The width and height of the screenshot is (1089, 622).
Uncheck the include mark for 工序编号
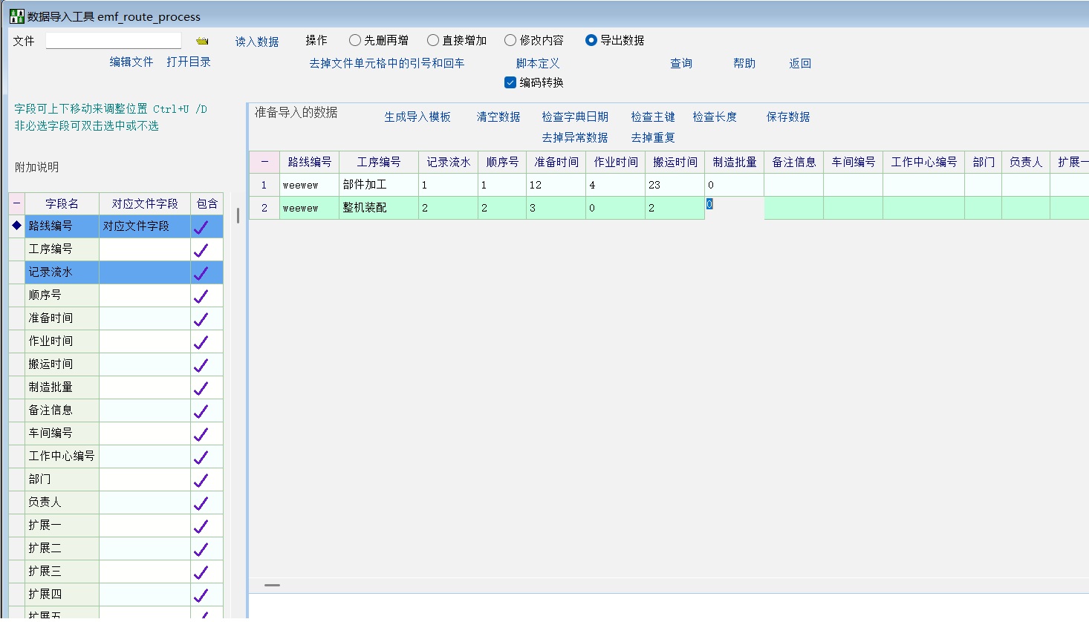tap(201, 249)
